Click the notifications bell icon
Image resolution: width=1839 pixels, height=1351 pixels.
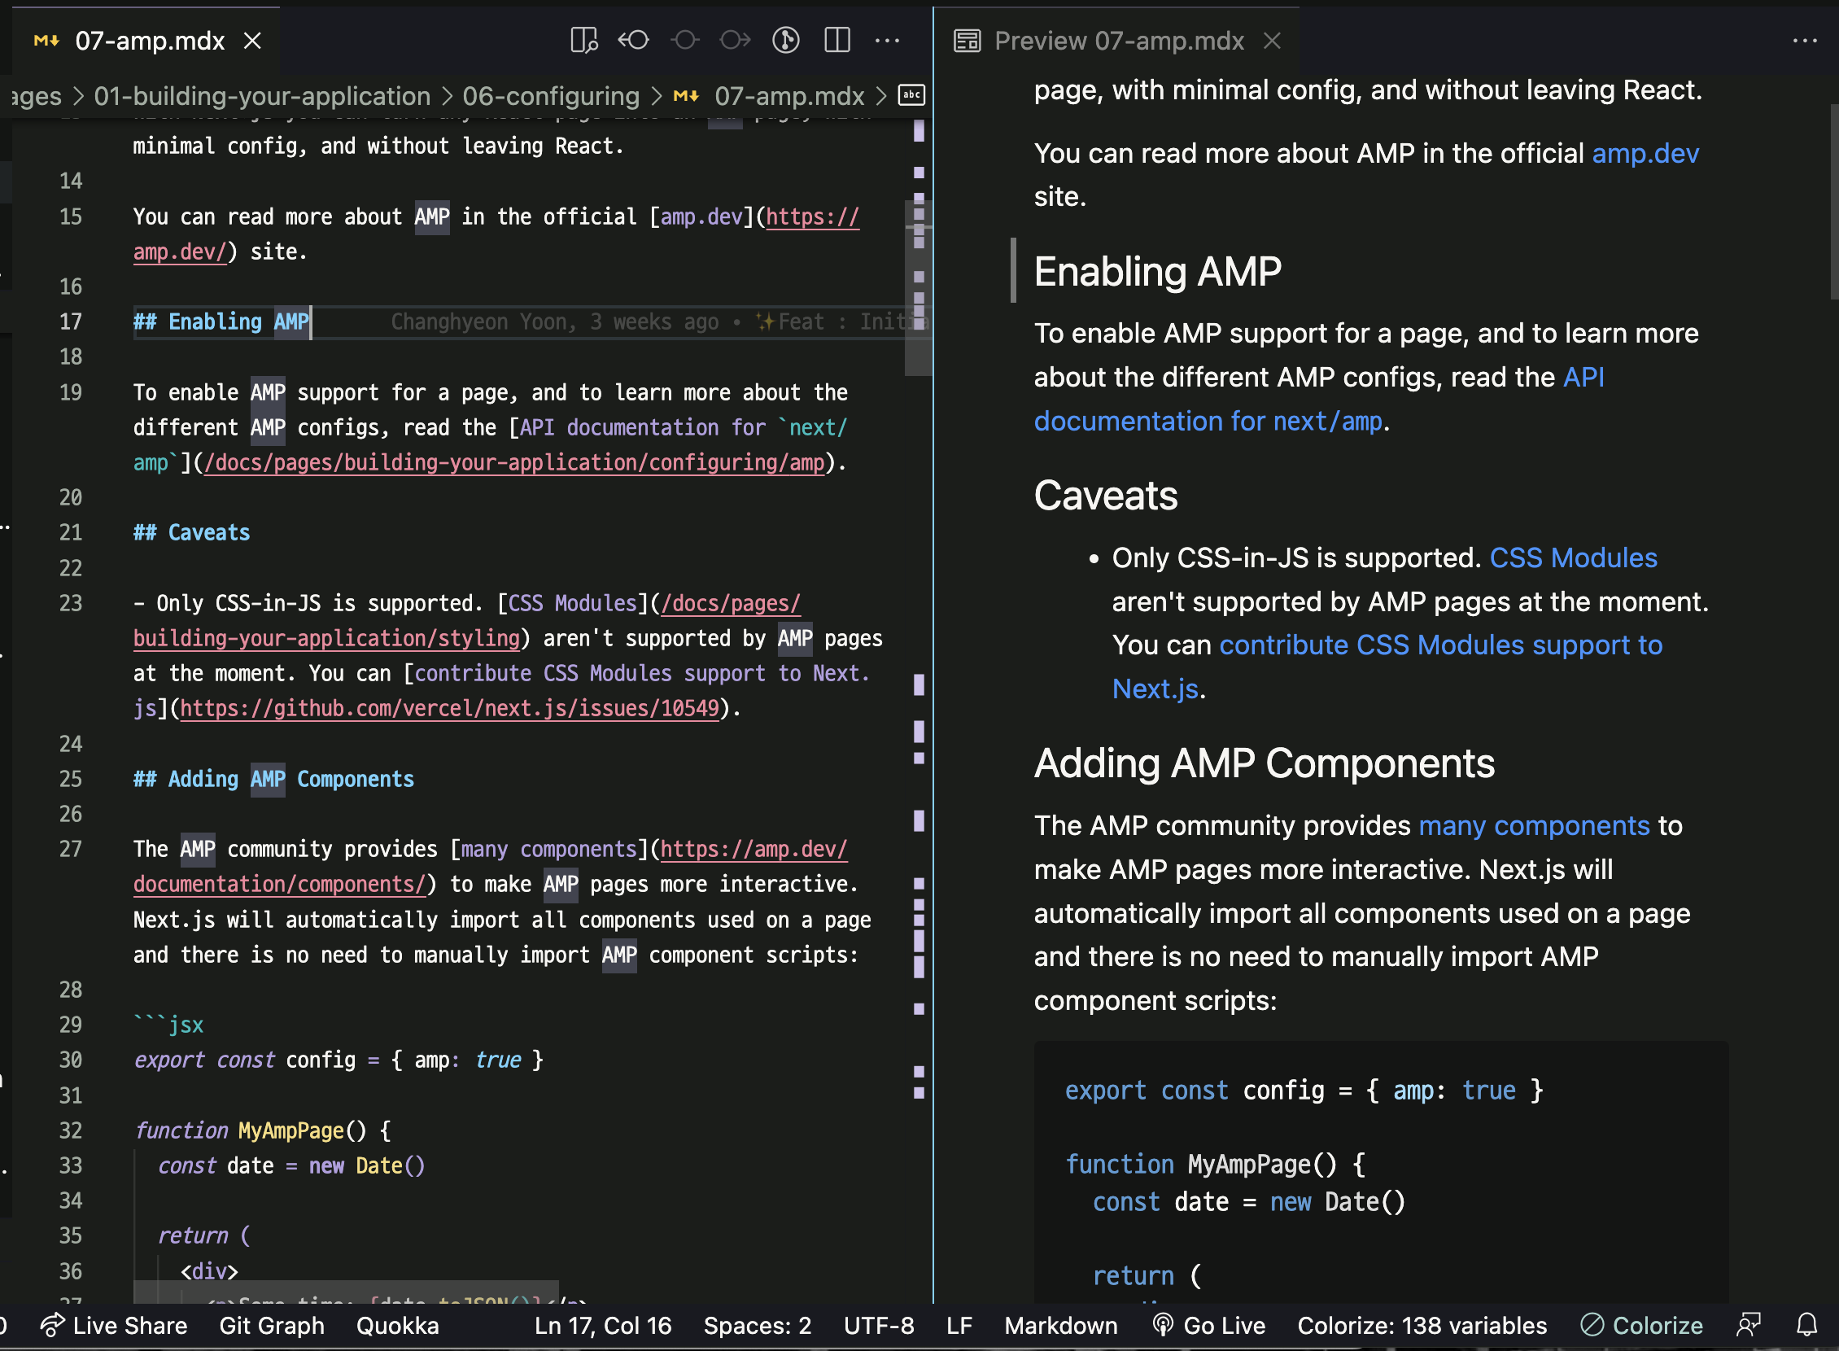1807,1325
